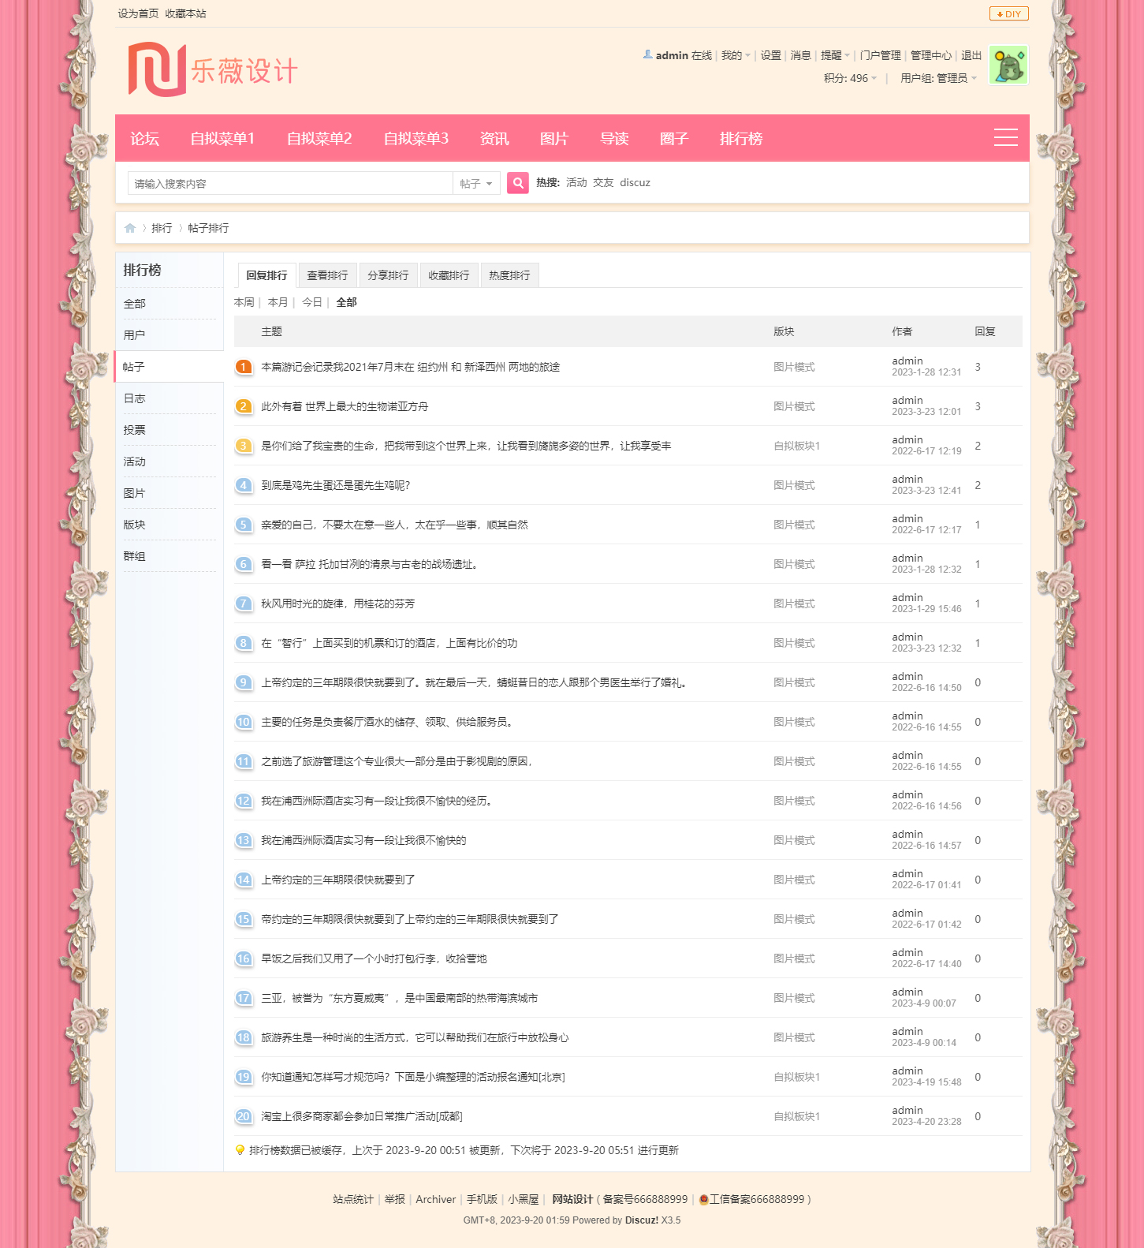Click the magnifier search button
The width and height of the screenshot is (1144, 1248).
click(x=517, y=183)
